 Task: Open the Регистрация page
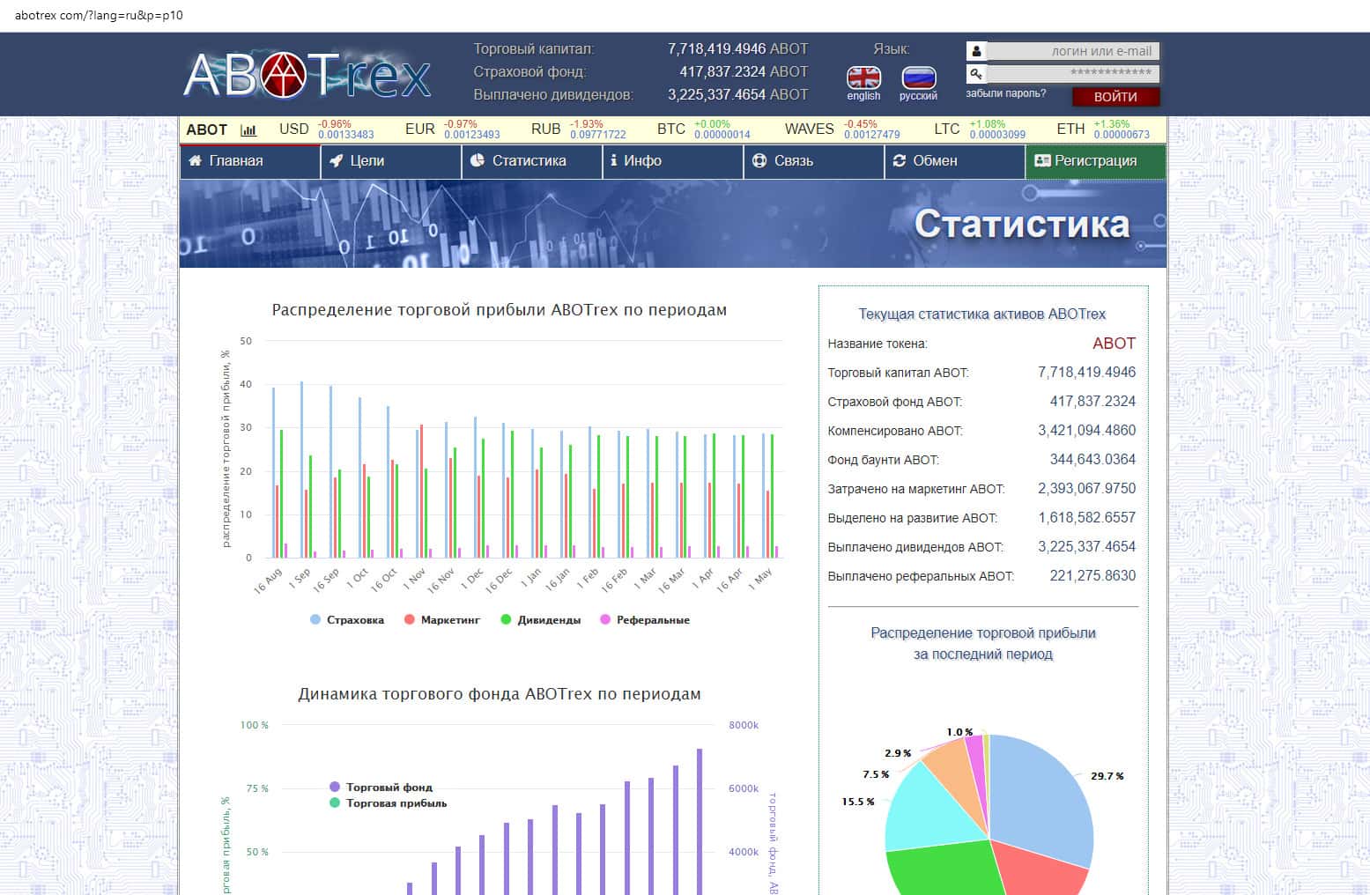1095,161
